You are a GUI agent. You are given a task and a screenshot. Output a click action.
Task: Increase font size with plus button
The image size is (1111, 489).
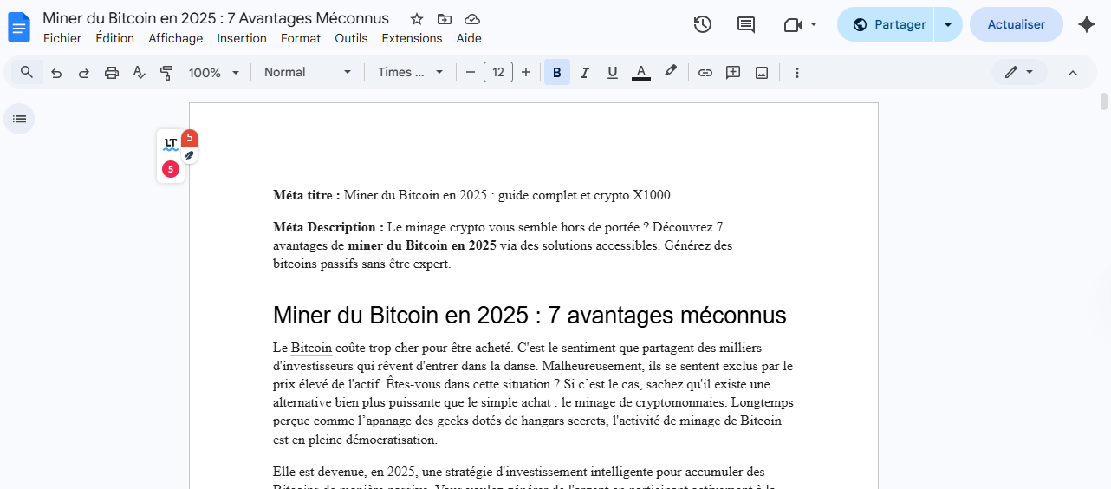pyautogui.click(x=526, y=72)
